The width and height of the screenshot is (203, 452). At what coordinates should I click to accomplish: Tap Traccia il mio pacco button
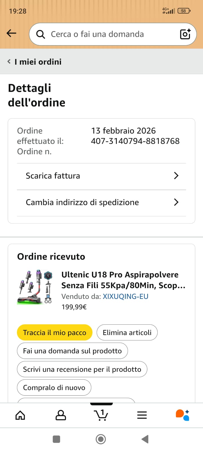[x=55, y=333]
